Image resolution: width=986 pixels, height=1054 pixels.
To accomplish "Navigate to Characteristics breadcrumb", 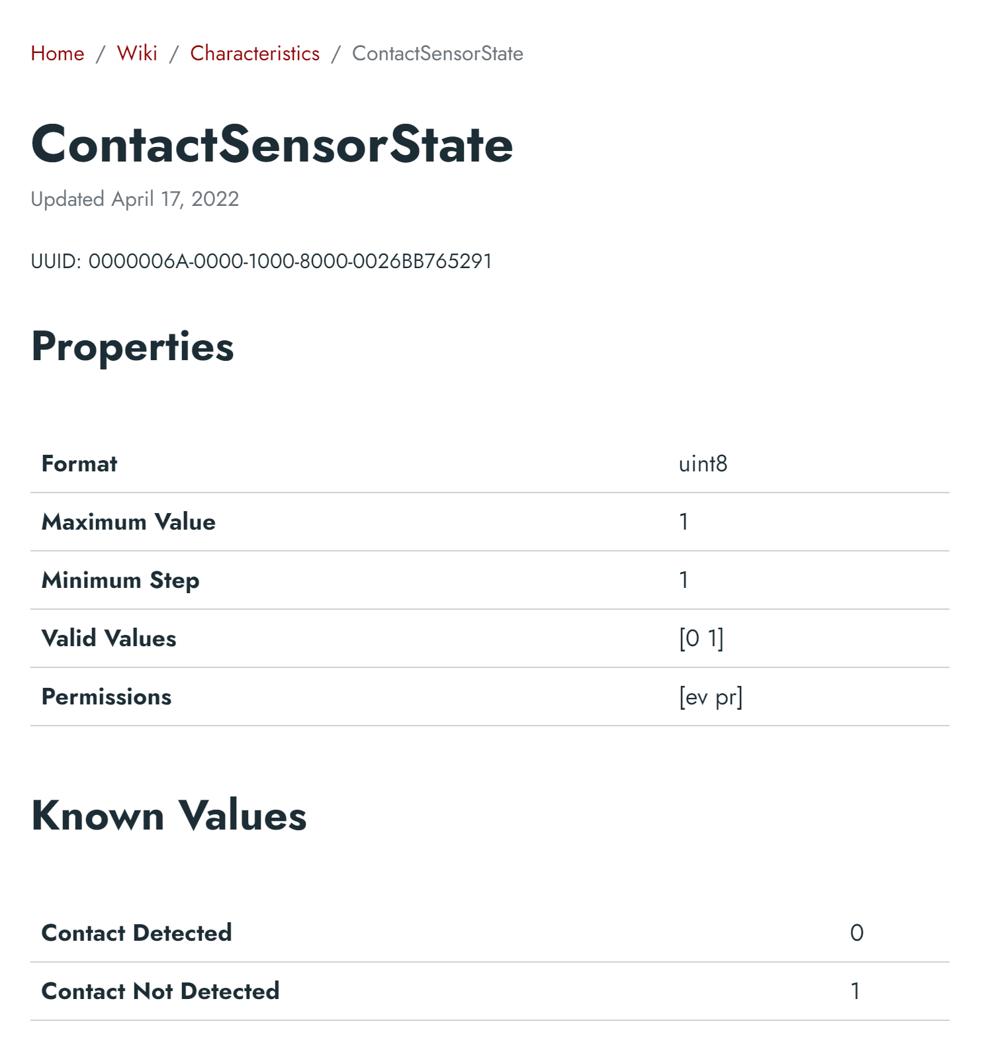I will (255, 54).
